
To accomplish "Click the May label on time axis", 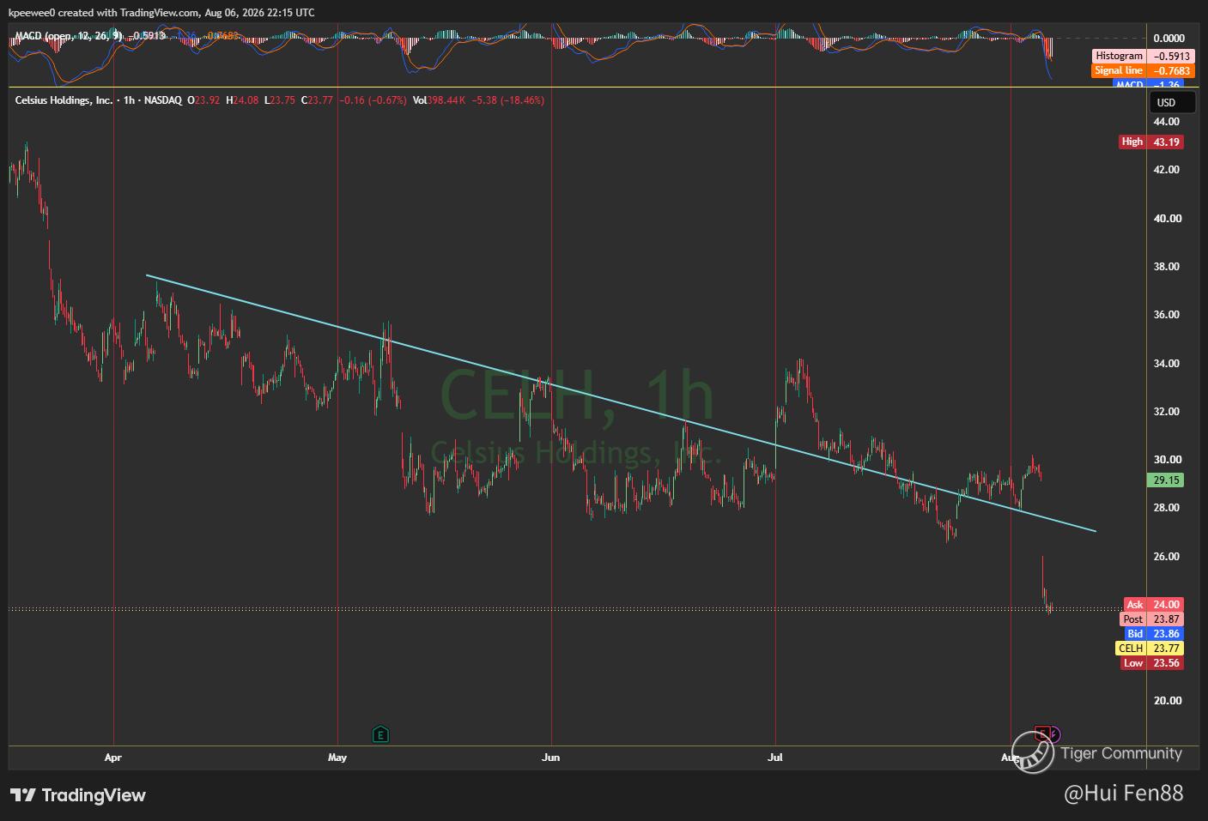I will pos(337,758).
